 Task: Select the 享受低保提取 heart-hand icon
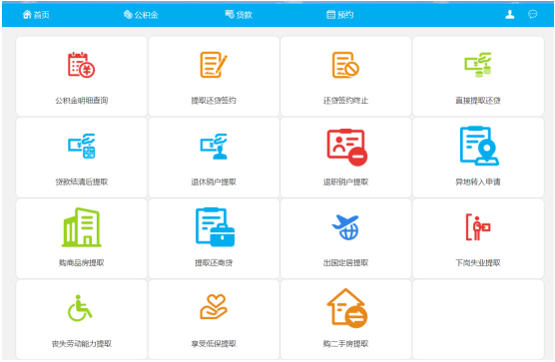[x=214, y=307]
